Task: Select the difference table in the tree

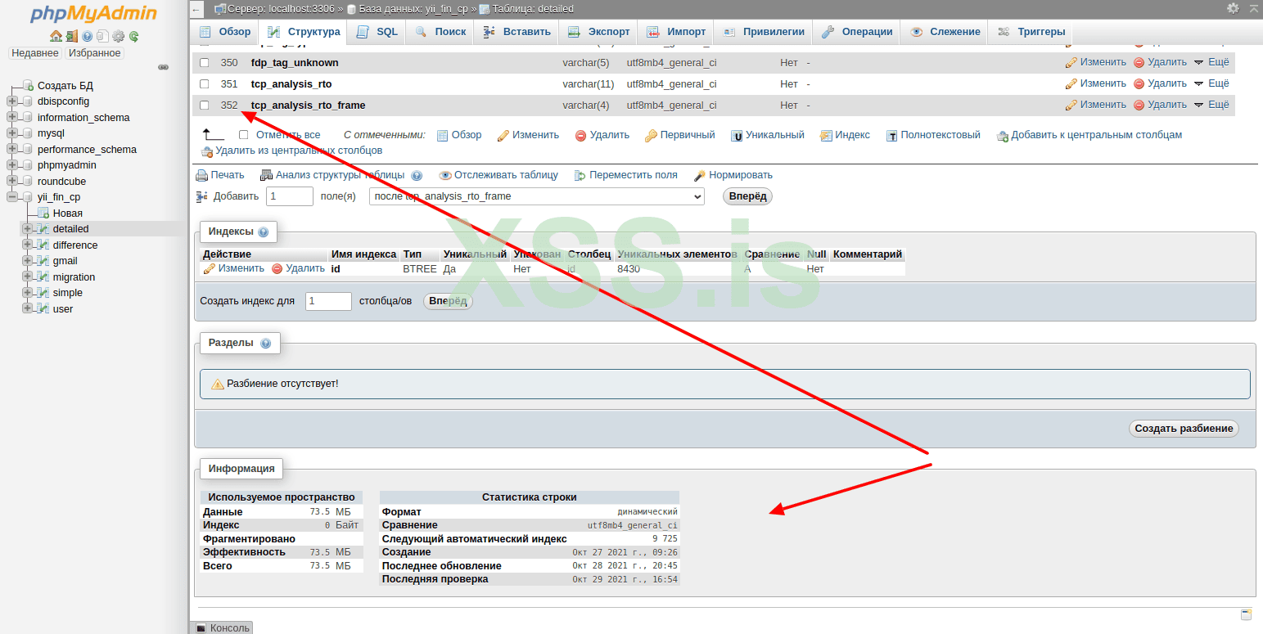Action: [x=75, y=245]
